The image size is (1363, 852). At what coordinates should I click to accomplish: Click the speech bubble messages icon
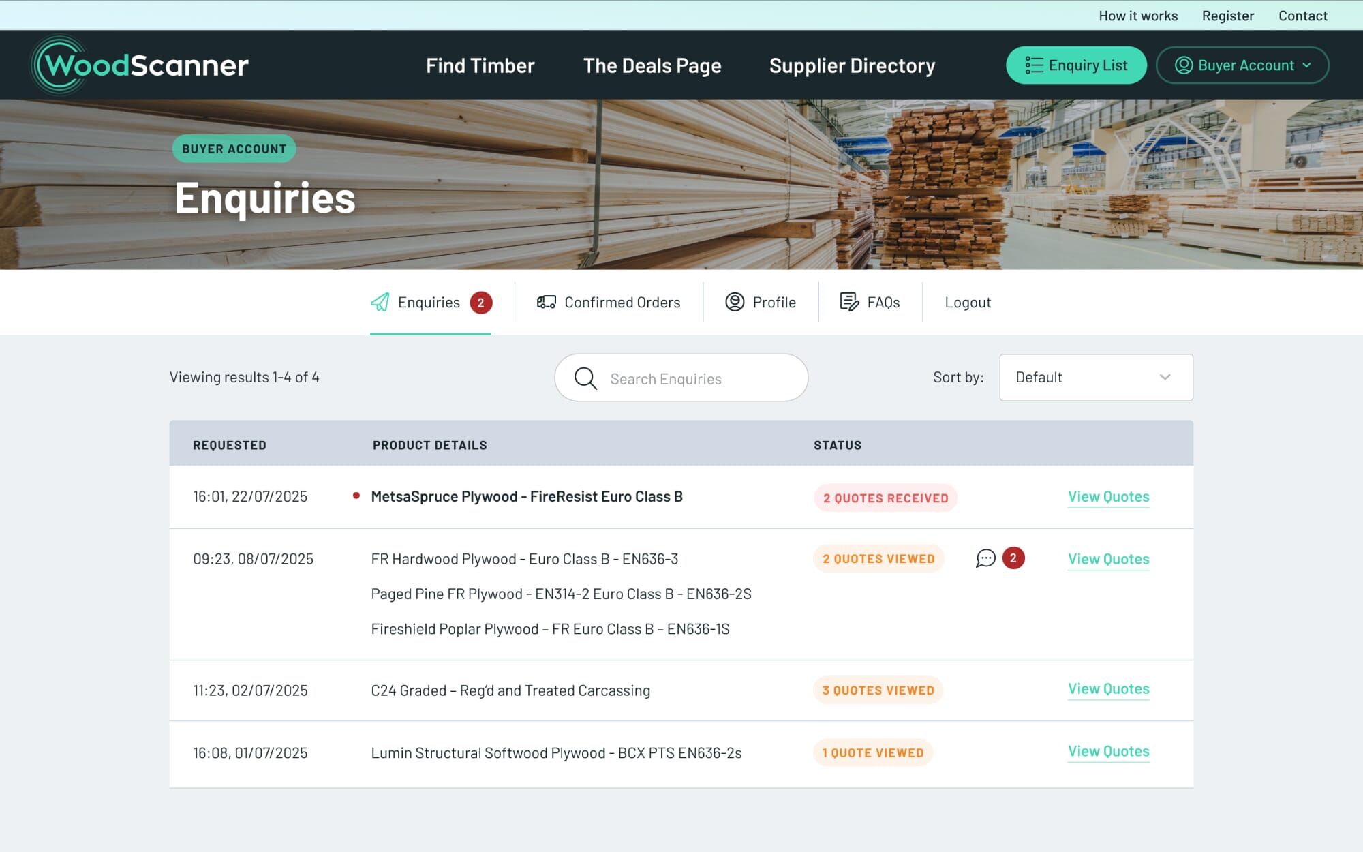[x=985, y=558]
